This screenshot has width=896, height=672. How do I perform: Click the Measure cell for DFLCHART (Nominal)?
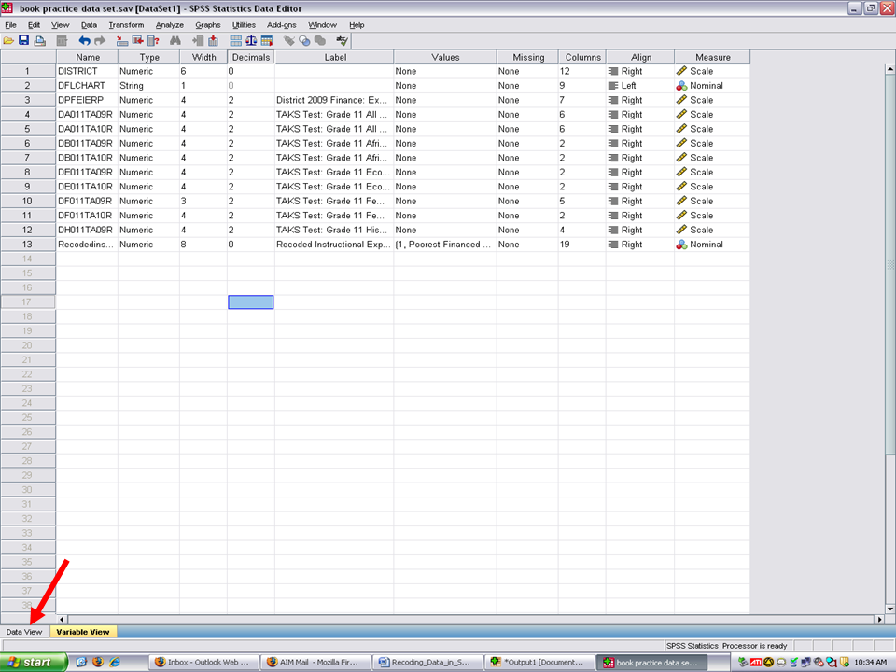[711, 86]
